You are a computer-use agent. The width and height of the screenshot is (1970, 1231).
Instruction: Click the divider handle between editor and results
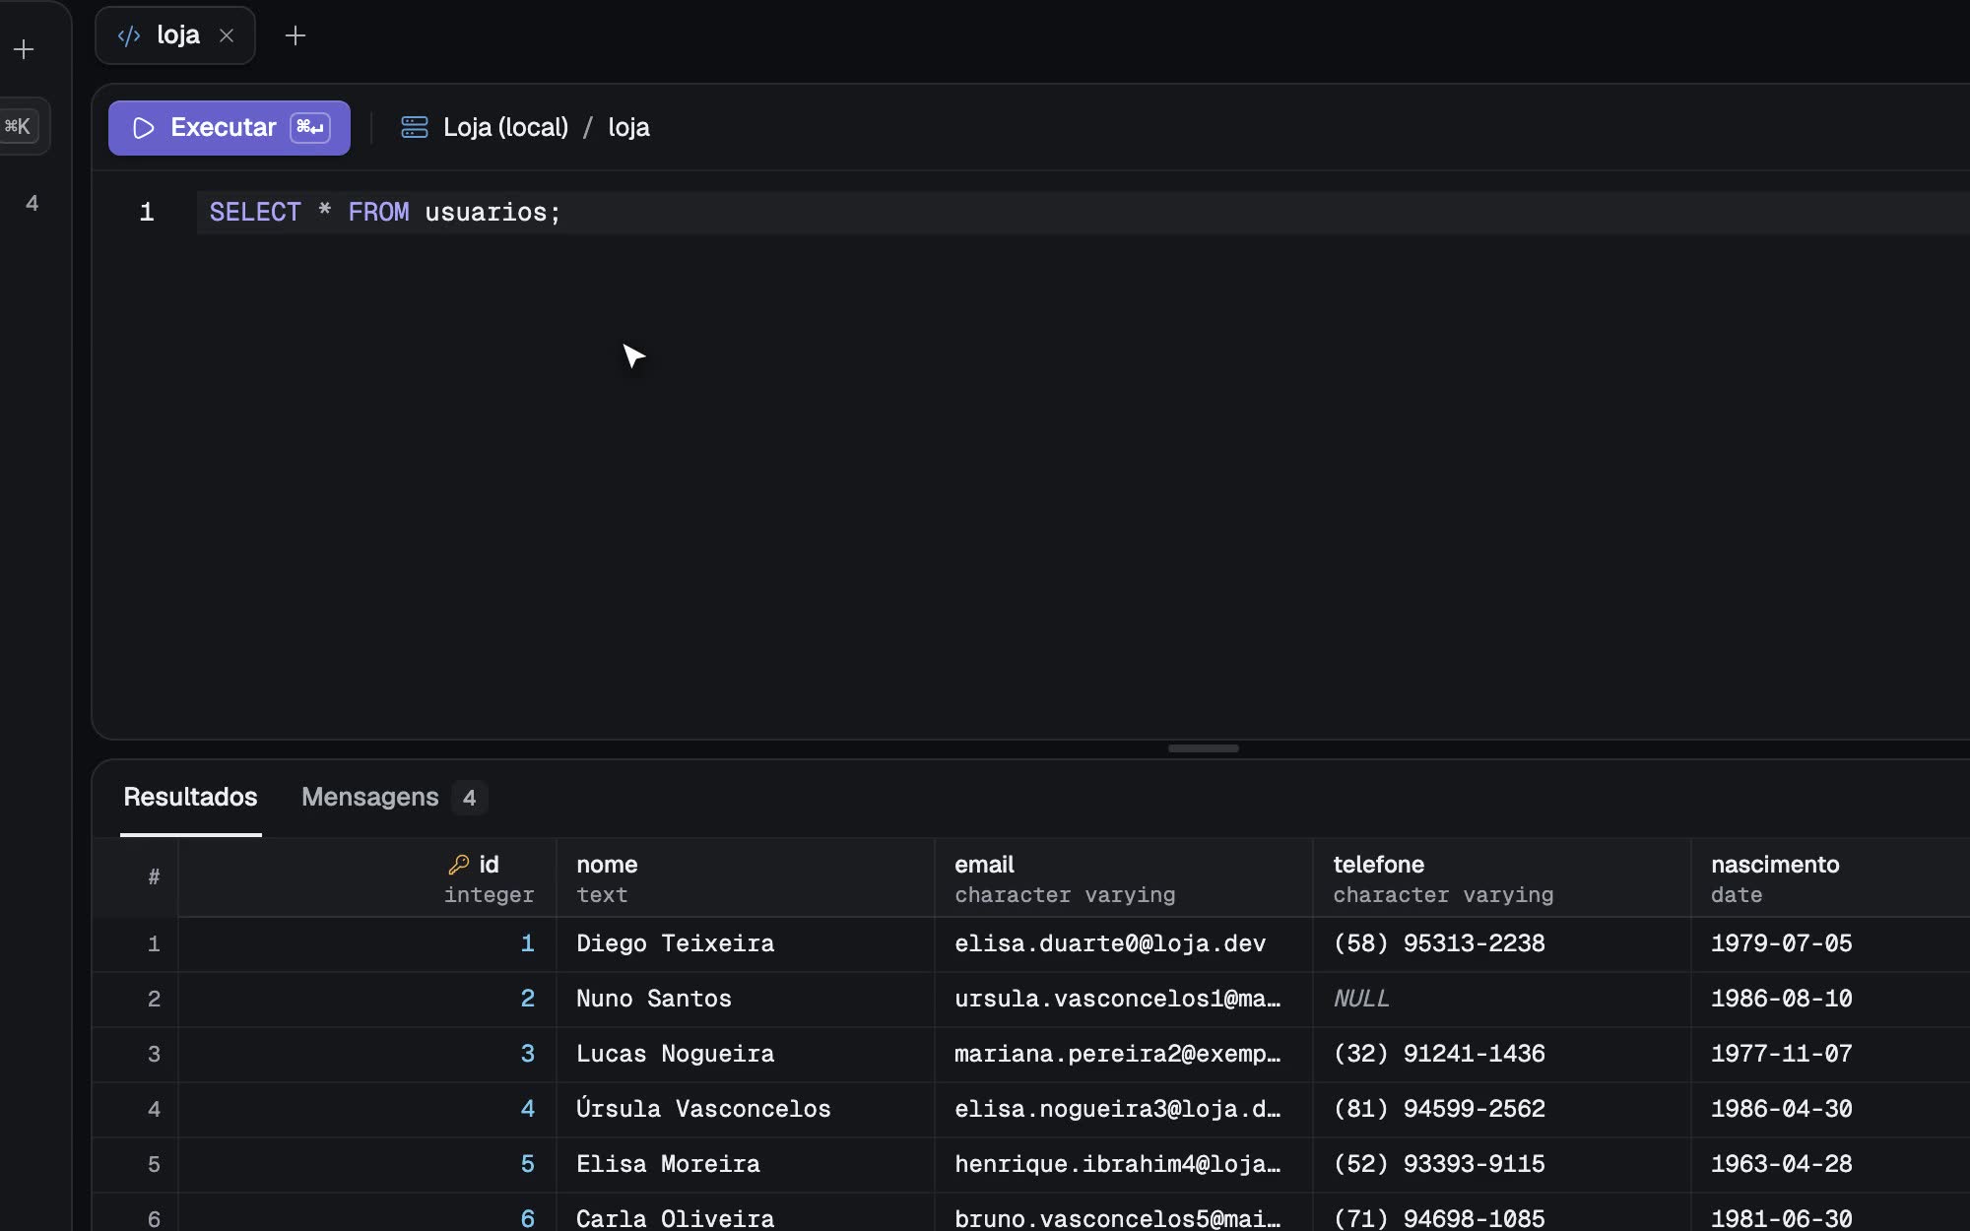click(1203, 748)
